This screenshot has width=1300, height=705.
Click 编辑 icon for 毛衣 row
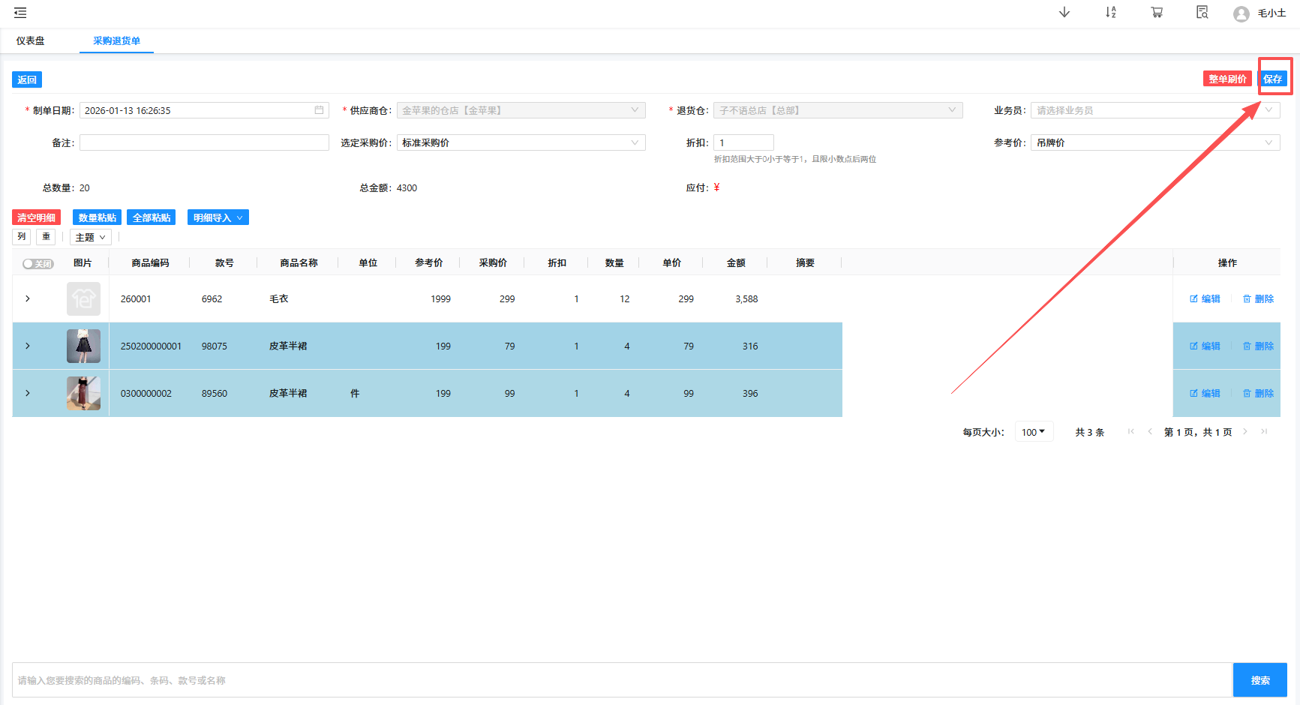tap(1205, 298)
